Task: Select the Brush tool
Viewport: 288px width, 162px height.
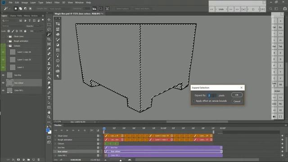Action: 49,58
